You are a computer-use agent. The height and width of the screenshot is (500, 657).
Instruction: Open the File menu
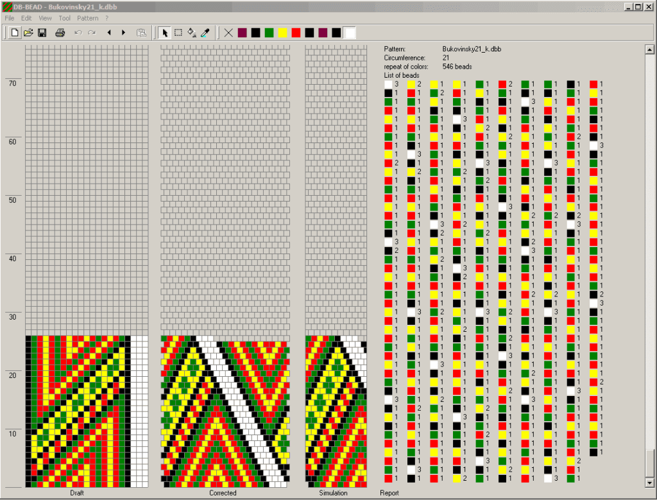pyautogui.click(x=9, y=18)
